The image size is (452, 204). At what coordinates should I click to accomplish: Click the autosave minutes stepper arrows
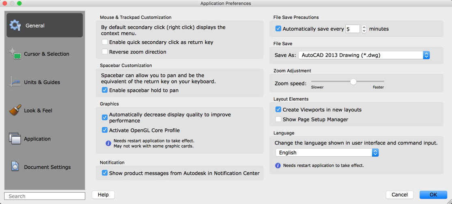tap(364, 29)
